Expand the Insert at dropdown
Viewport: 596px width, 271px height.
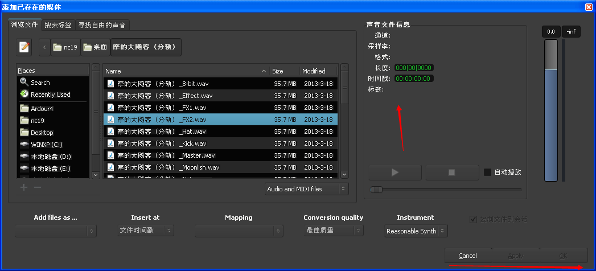(x=145, y=231)
